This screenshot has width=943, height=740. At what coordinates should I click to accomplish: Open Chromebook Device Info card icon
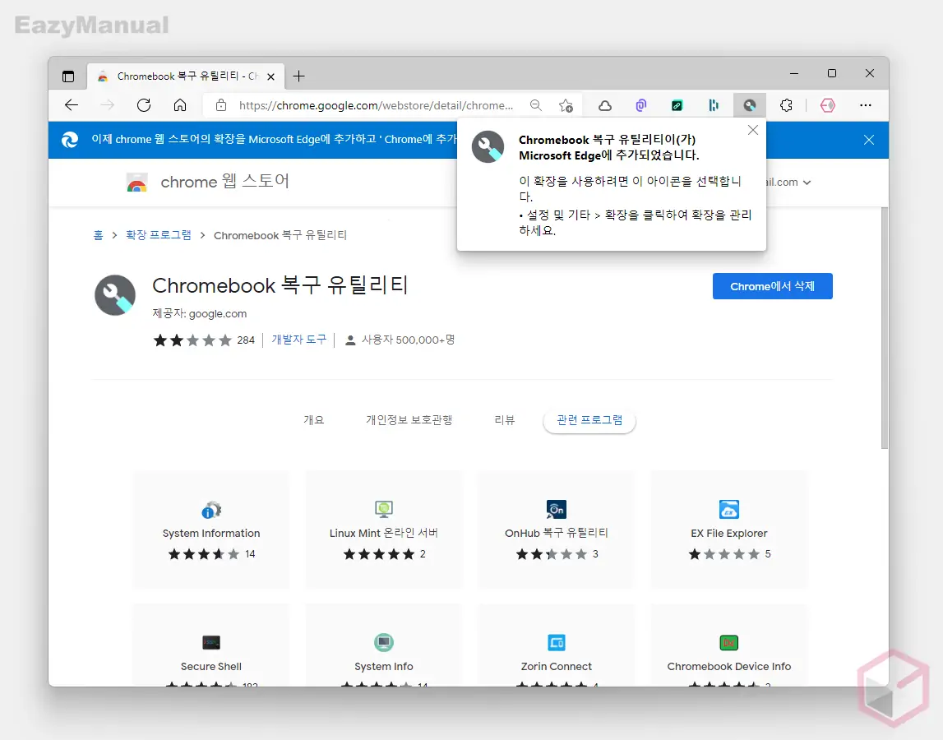coord(729,642)
